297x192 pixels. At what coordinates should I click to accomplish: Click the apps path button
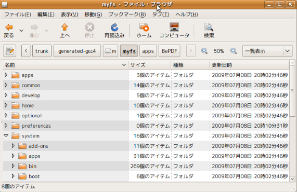click(148, 51)
